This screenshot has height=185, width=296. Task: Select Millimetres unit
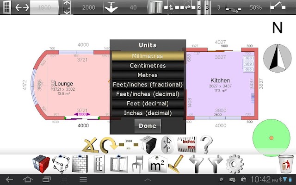click(148, 56)
